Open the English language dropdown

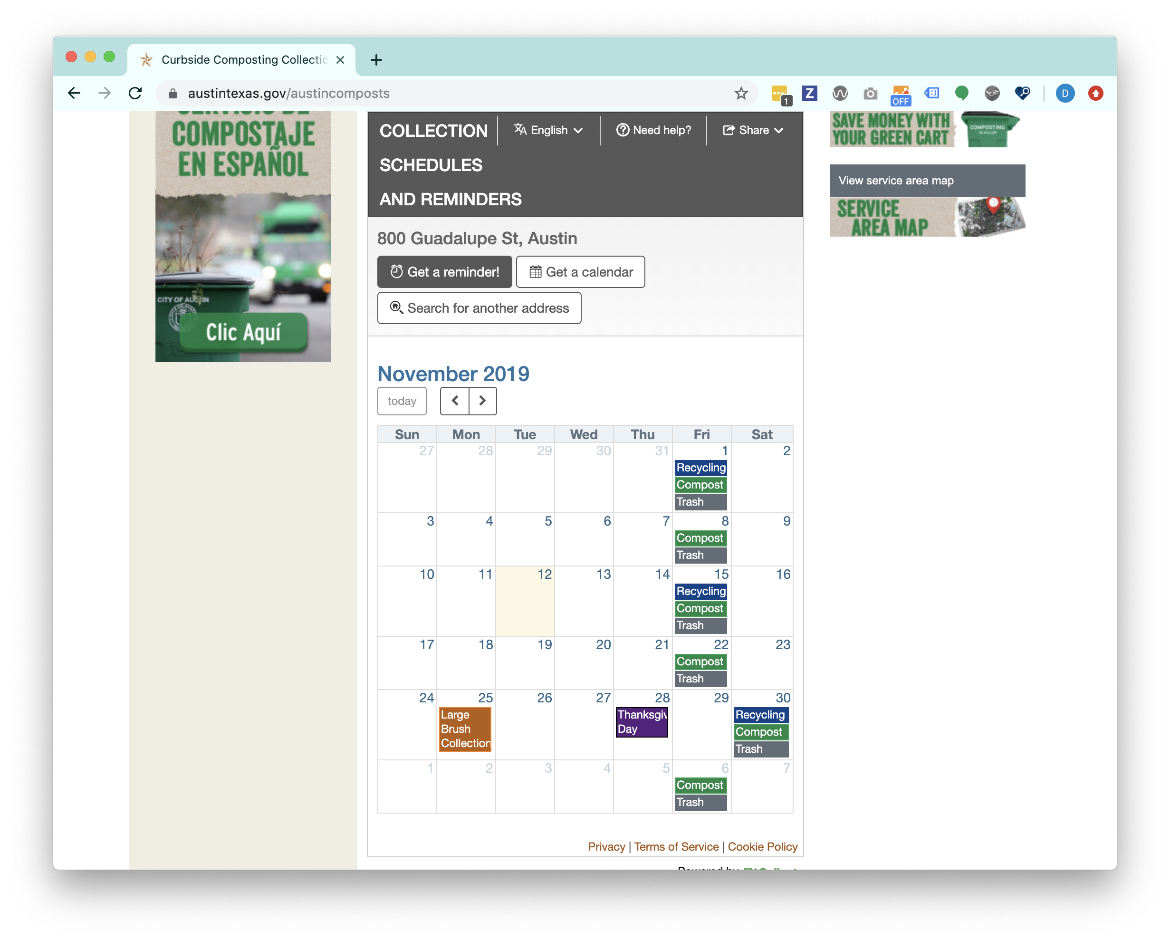548,130
